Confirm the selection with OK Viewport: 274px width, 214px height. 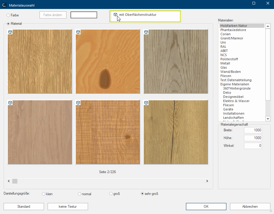click(206, 207)
